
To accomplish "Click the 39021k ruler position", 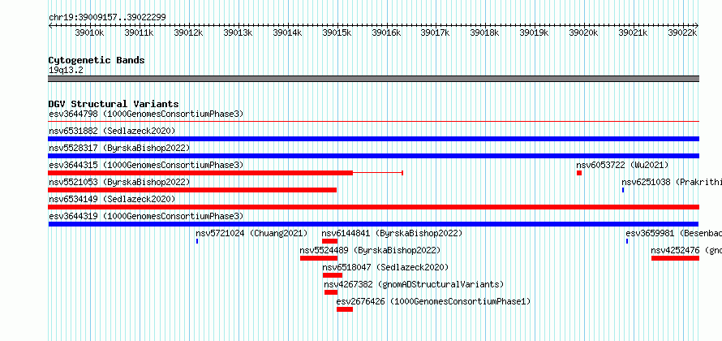I will (633, 32).
